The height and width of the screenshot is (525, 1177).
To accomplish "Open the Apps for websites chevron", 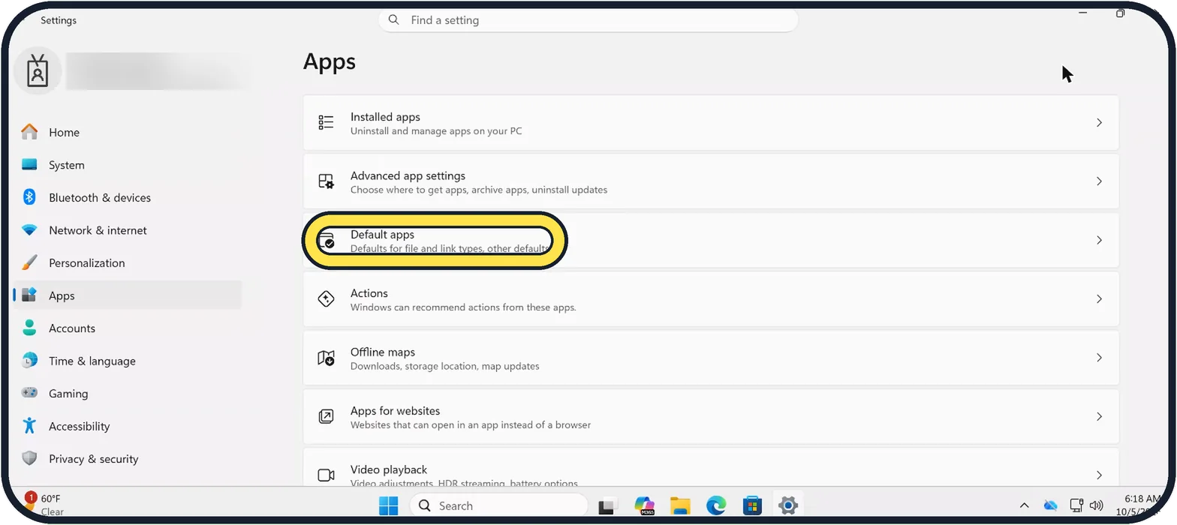I will (x=1099, y=416).
